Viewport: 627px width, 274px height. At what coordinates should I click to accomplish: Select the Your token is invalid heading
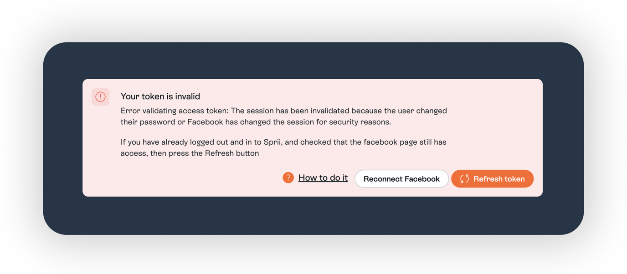(x=160, y=96)
